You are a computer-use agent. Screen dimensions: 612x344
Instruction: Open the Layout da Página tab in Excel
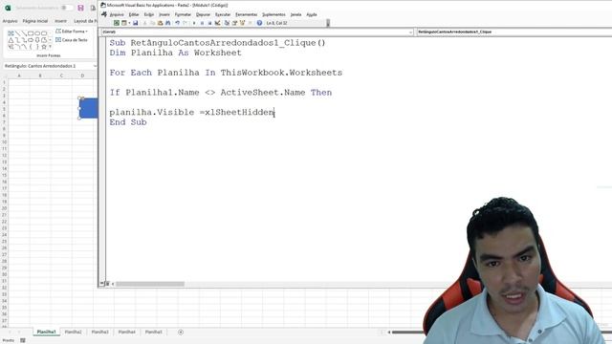[x=85, y=21]
